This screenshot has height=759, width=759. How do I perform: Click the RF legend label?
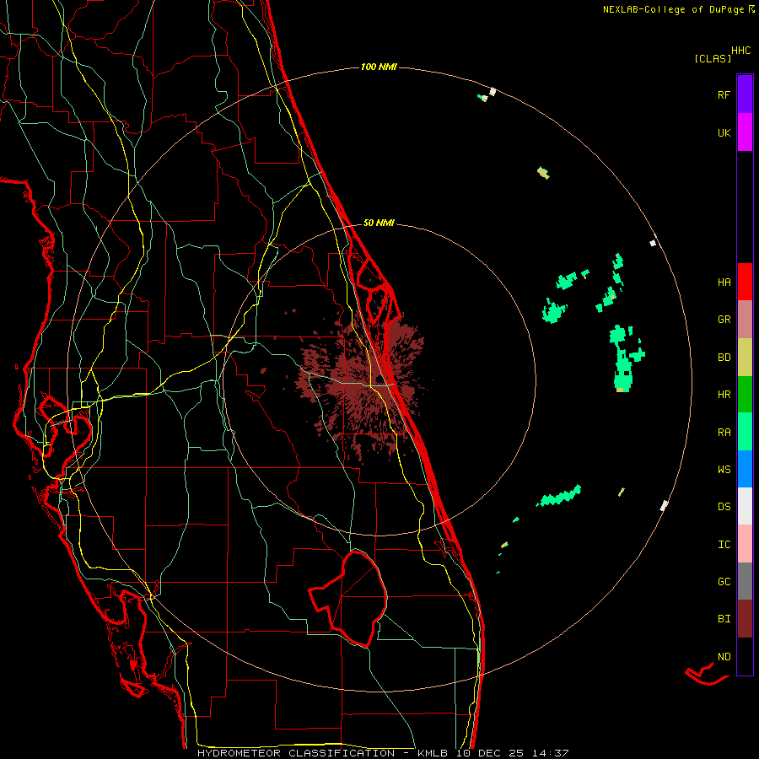pyautogui.click(x=724, y=94)
